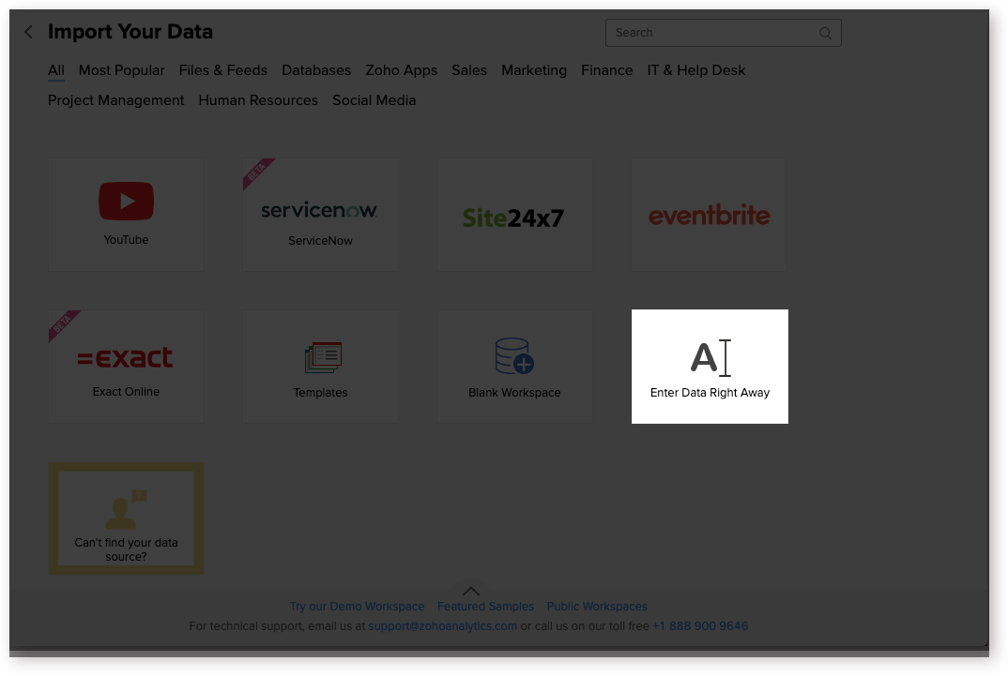Show Human Resources connectors
Viewport: 1008px width, 676px height.
[x=258, y=100]
